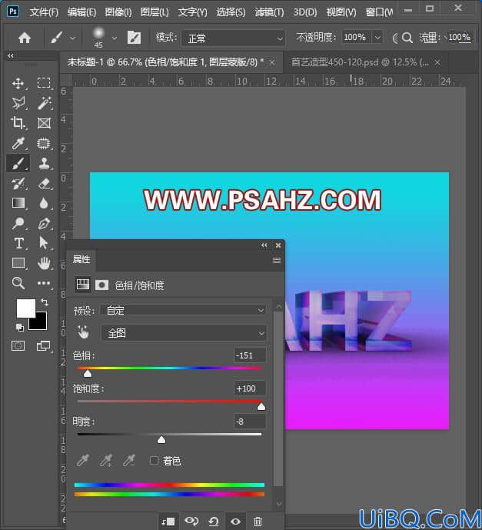Click the hue value field -151
Image resolution: width=482 pixels, height=530 pixels.
coord(249,355)
